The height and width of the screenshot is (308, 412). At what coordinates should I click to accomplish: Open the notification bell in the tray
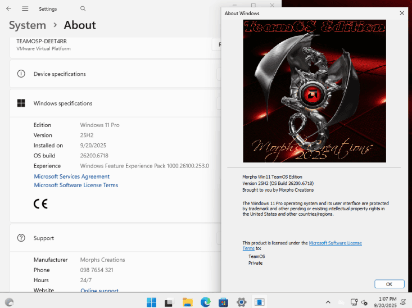(403, 302)
